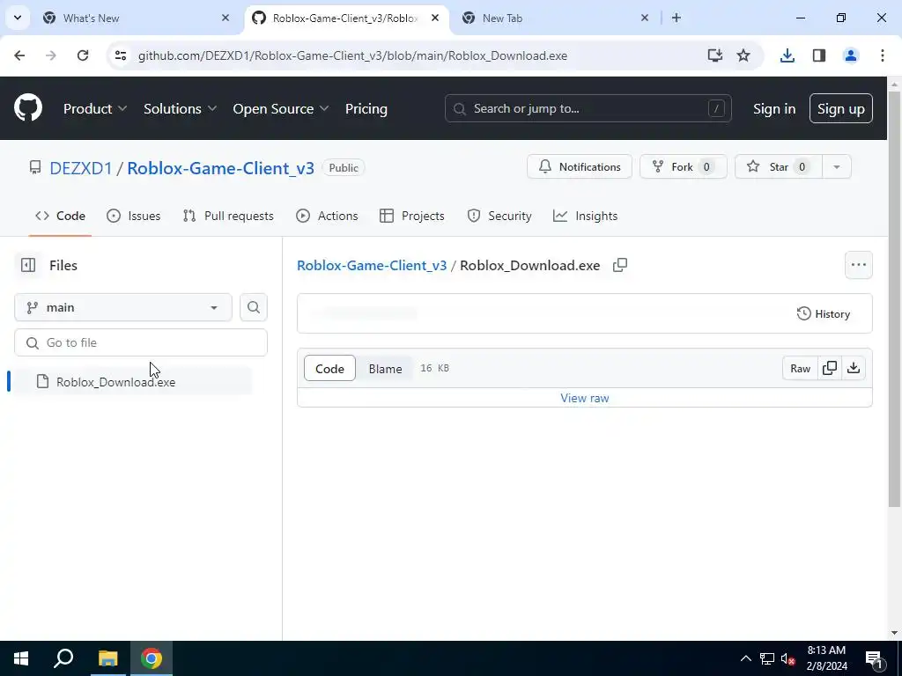Click Sign in link
The width and height of the screenshot is (902, 676).
tap(774, 108)
